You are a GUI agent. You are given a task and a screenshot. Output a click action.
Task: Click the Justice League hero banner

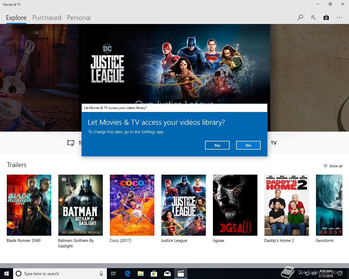[x=174, y=64]
